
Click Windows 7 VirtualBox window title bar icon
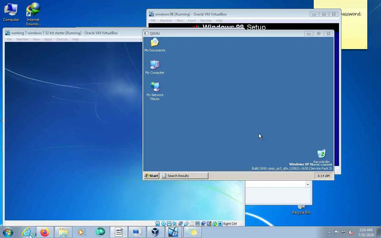tap(7, 33)
